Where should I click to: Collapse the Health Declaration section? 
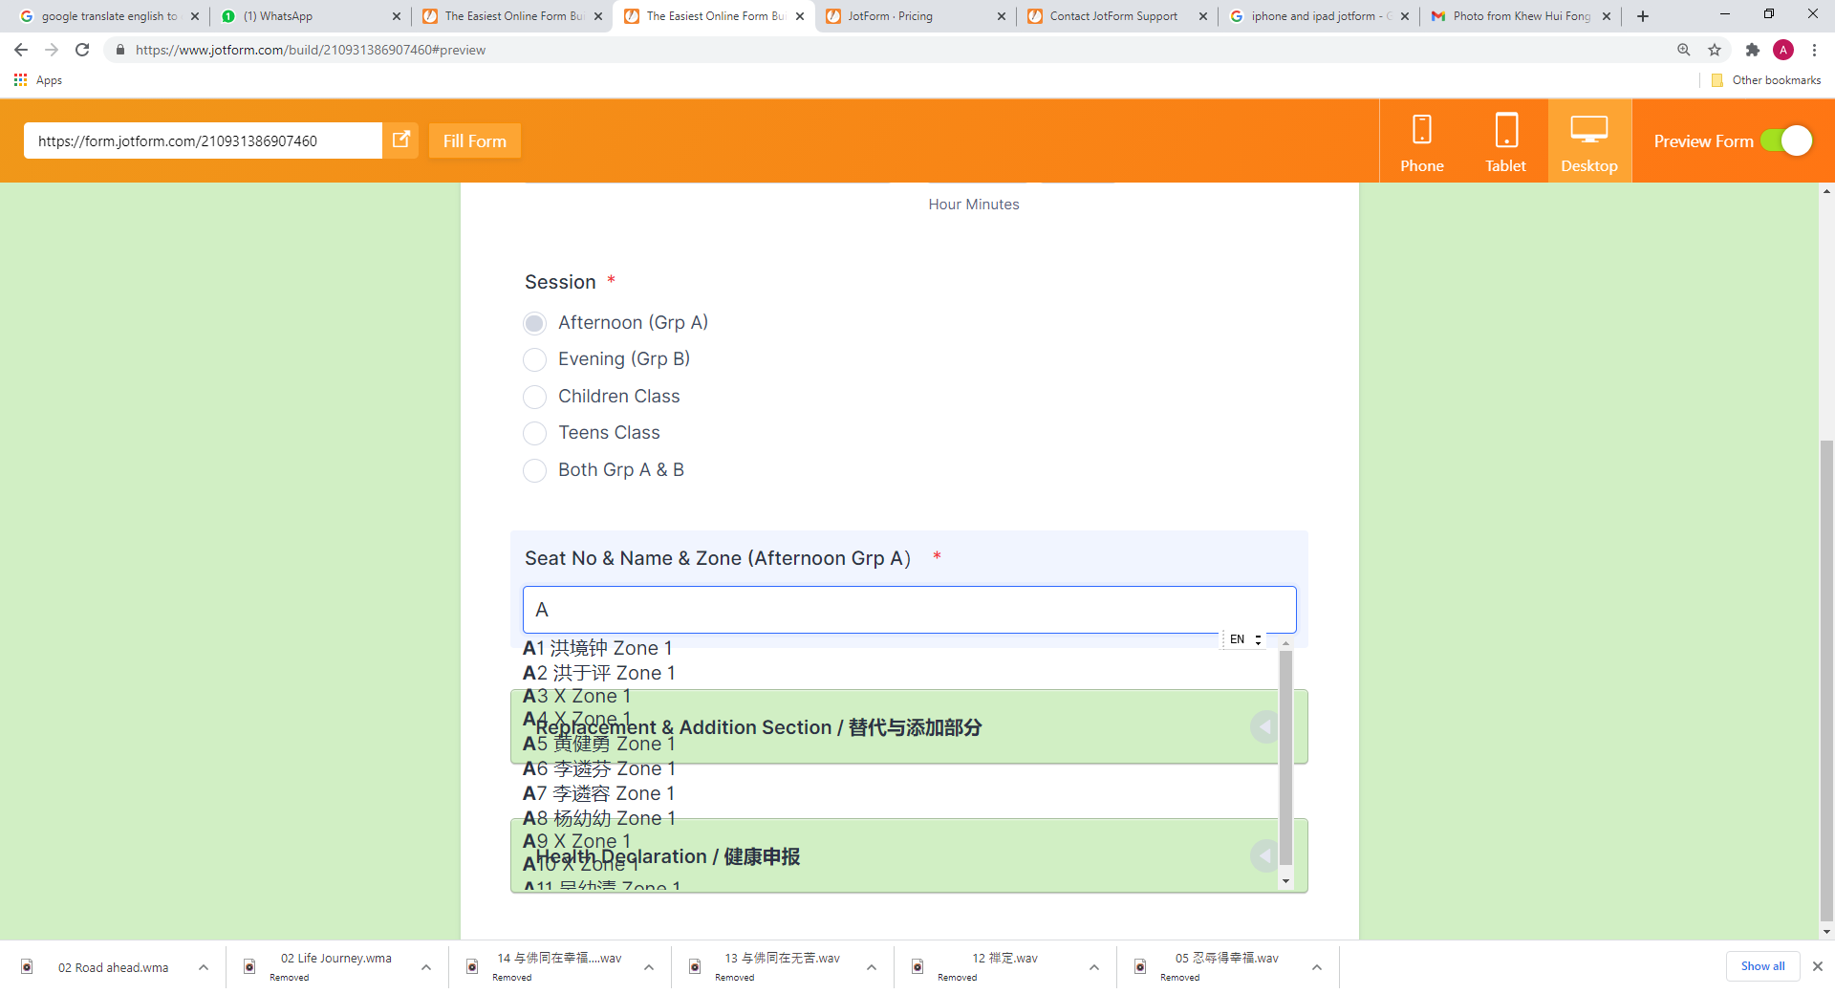coord(1264,855)
